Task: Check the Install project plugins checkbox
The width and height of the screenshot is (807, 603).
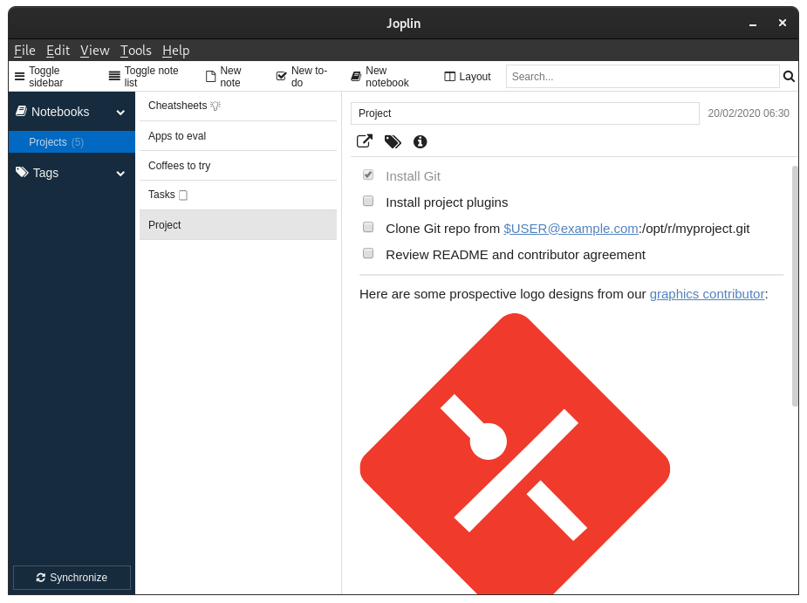Action: pos(368,201)
